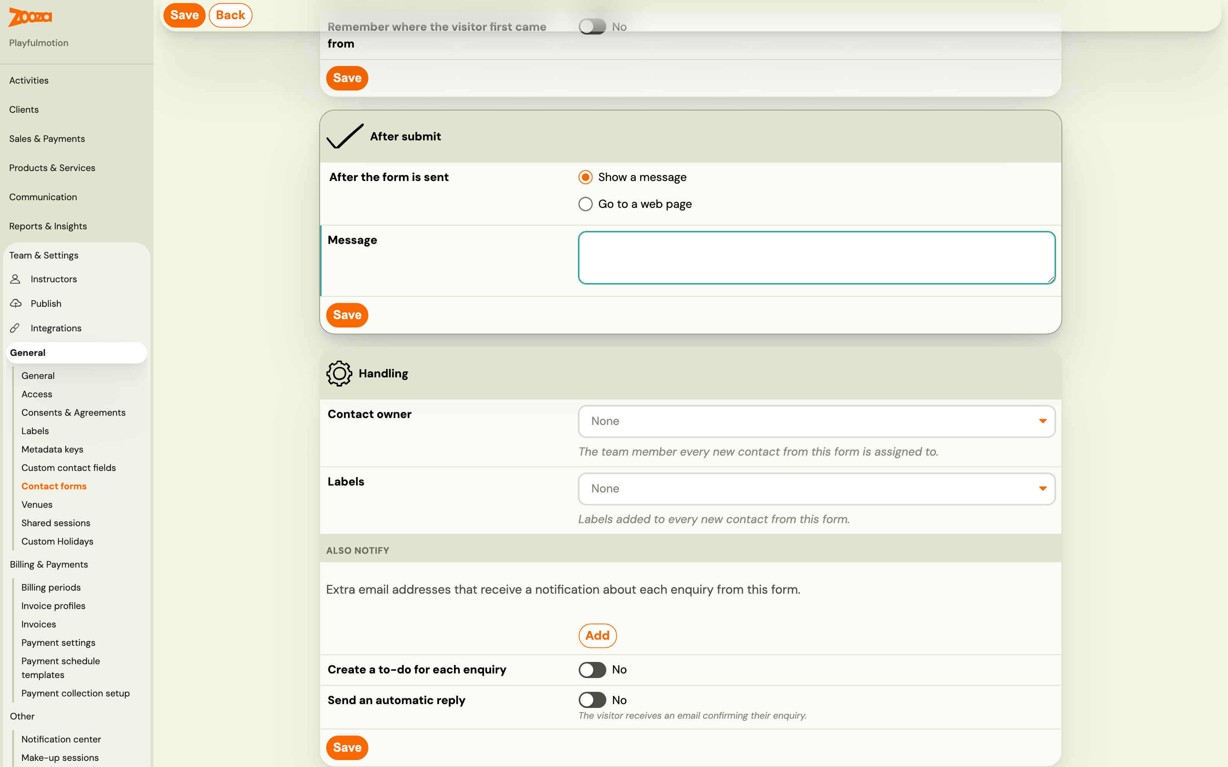This screenshot has width=1228, height=767.
Task: Click the Handling gear icon
Action: click(x=339, y=374)
